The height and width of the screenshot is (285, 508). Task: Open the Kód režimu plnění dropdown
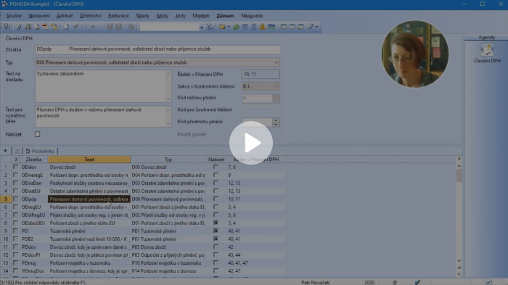(x=276, y=98)
